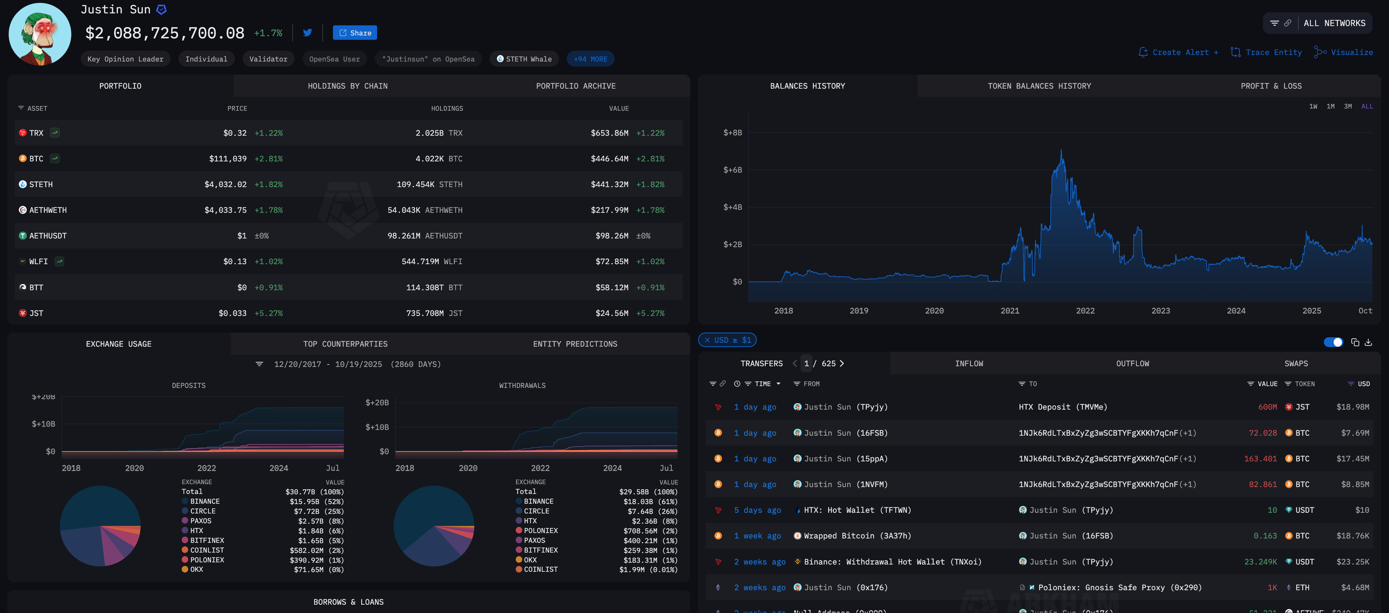Image resolution: width=1389 pixels, height=613 pixels.
Task: Click the Create Alert bell icon
Action: point(1143,52)
